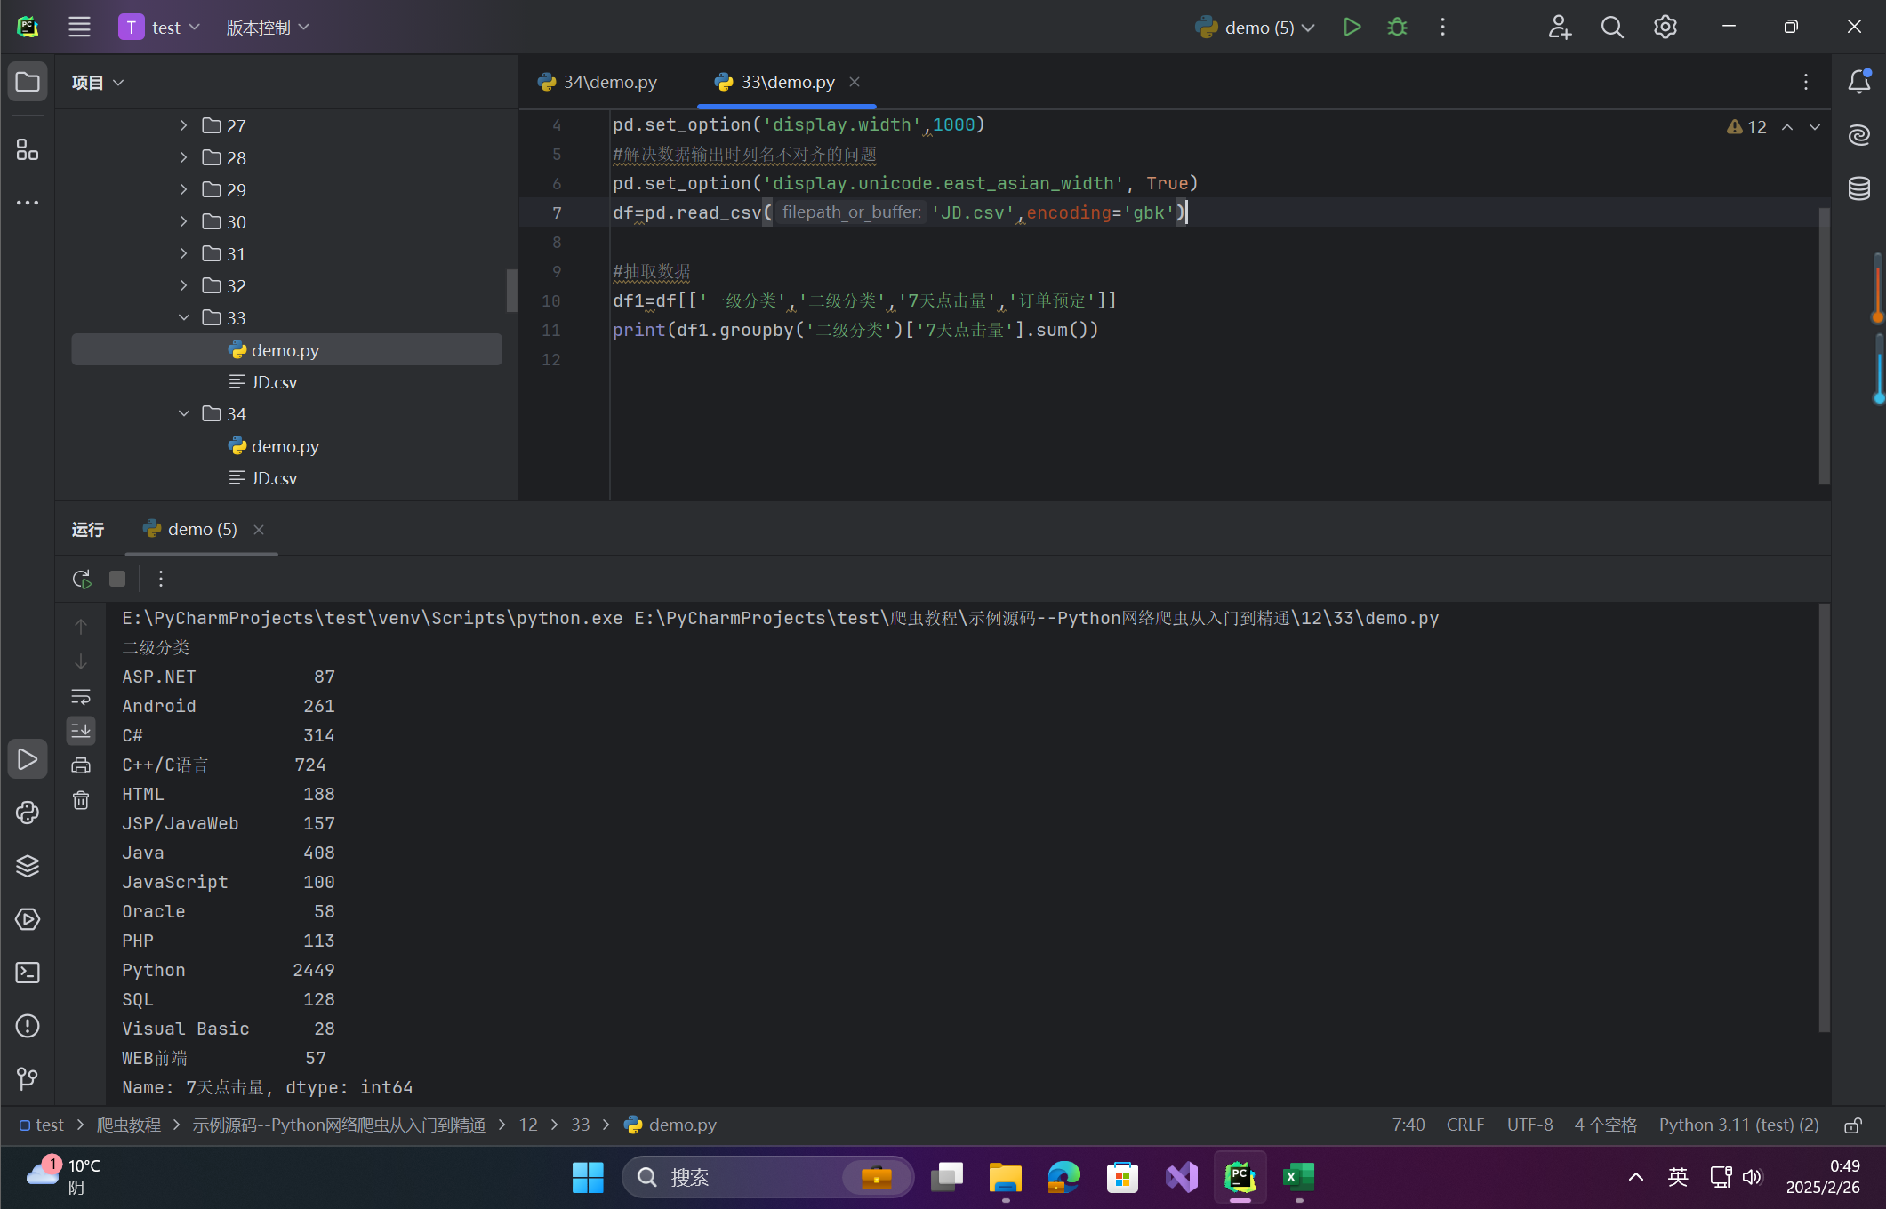Image resolution: width=1886 pixels, height=1209 pixels.
Task: Open 项目 view dropdown
Action: tap(98, 82)
